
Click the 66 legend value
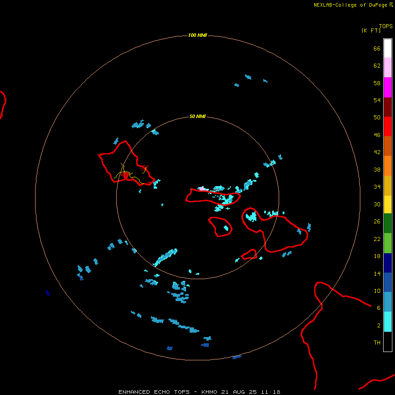pos(377,49)
